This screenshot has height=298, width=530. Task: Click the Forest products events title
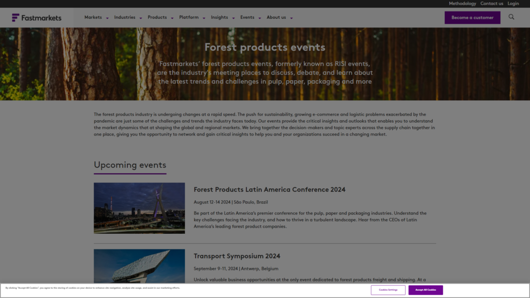pos(265,47)
